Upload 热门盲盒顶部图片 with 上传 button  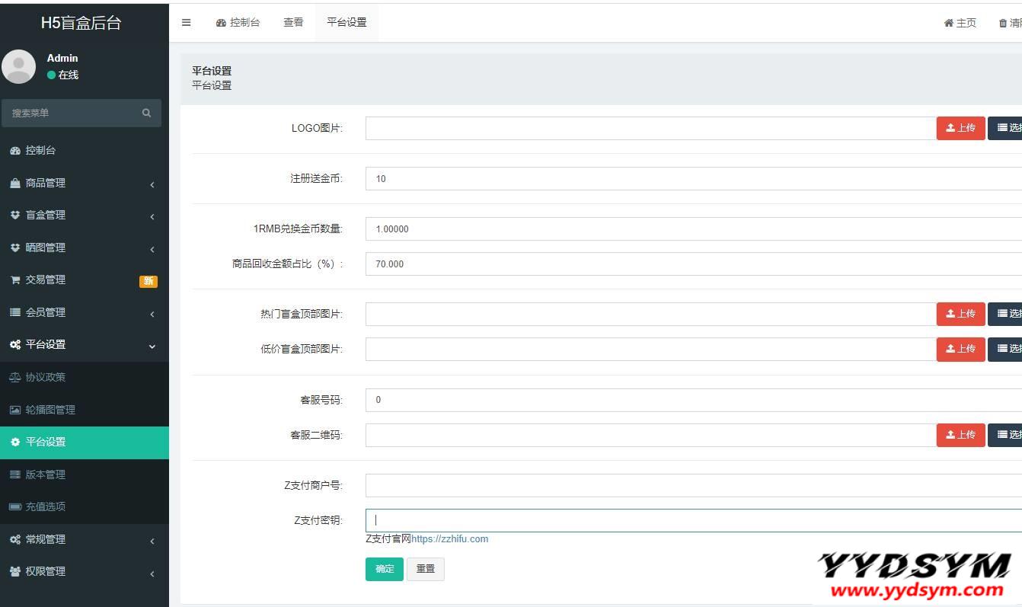tap(961, 314)
